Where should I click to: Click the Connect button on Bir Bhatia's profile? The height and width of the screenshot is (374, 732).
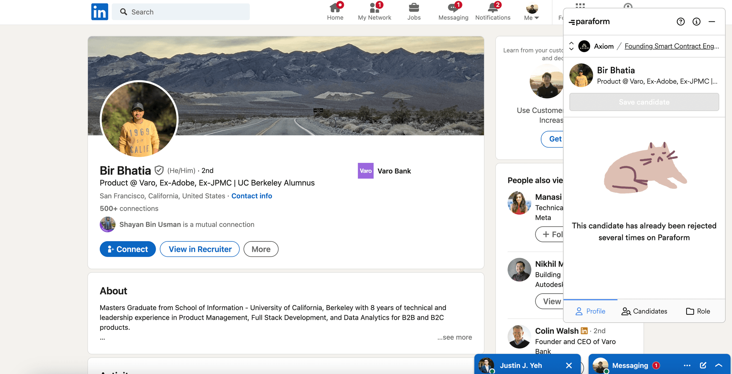click(127, 249)
